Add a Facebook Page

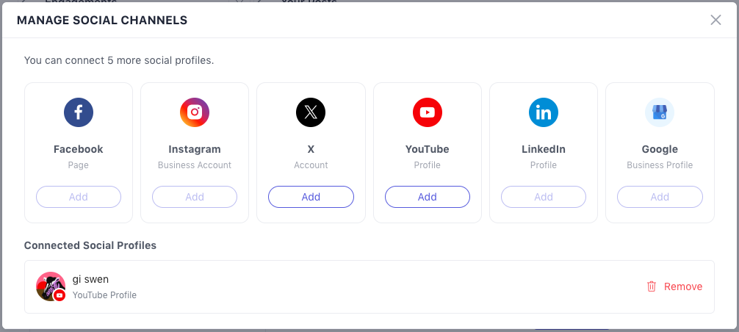pyautogui.click(x=79, y=197)
